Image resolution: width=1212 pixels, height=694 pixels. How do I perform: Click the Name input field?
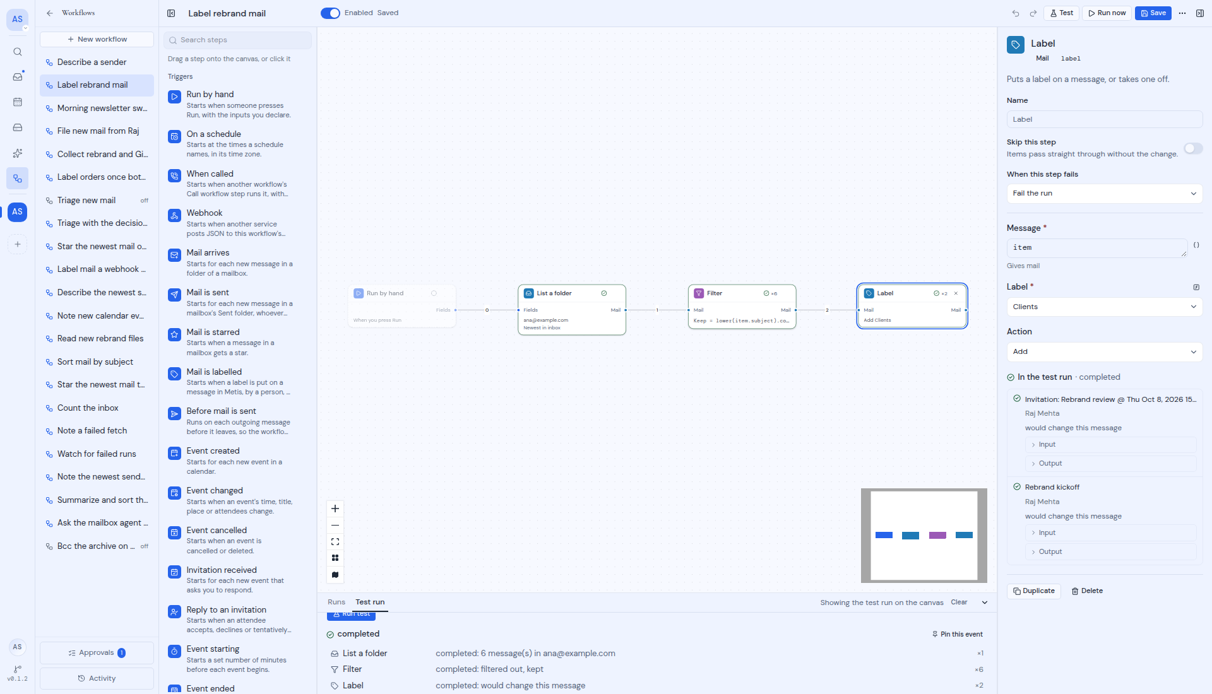click(x=1104, y=119)
